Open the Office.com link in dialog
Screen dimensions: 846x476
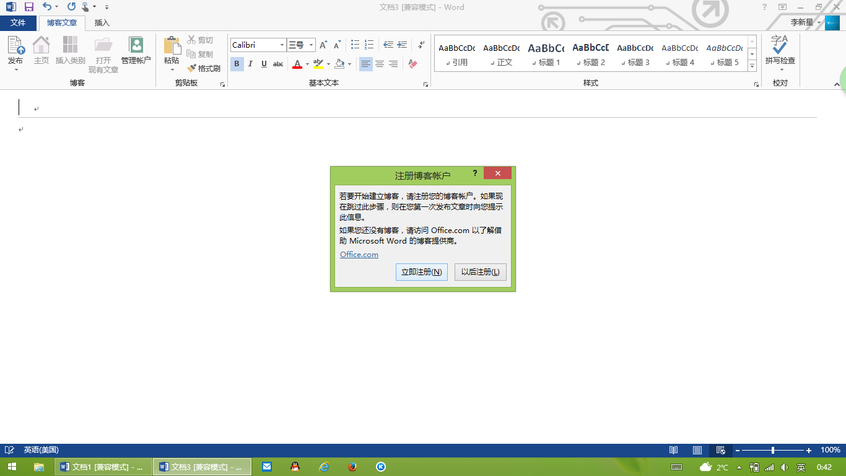click(x=359, y=255)
